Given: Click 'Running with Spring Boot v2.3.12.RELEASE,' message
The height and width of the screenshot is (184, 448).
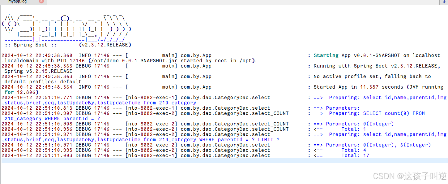Looking at the screenshot, I should point(377,66).
